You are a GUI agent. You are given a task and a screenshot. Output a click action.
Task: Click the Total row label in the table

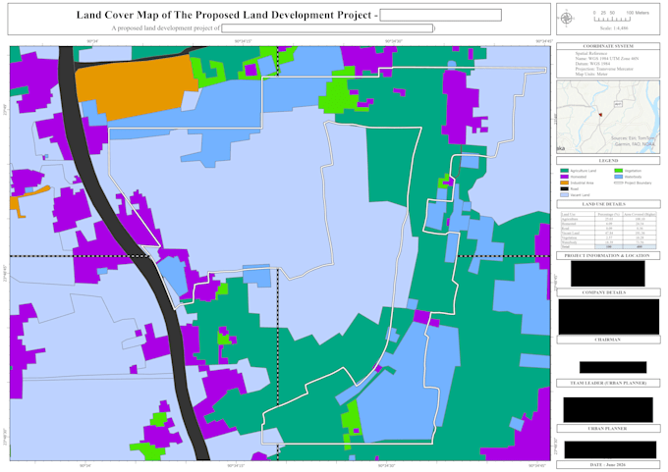pos(565,247)
